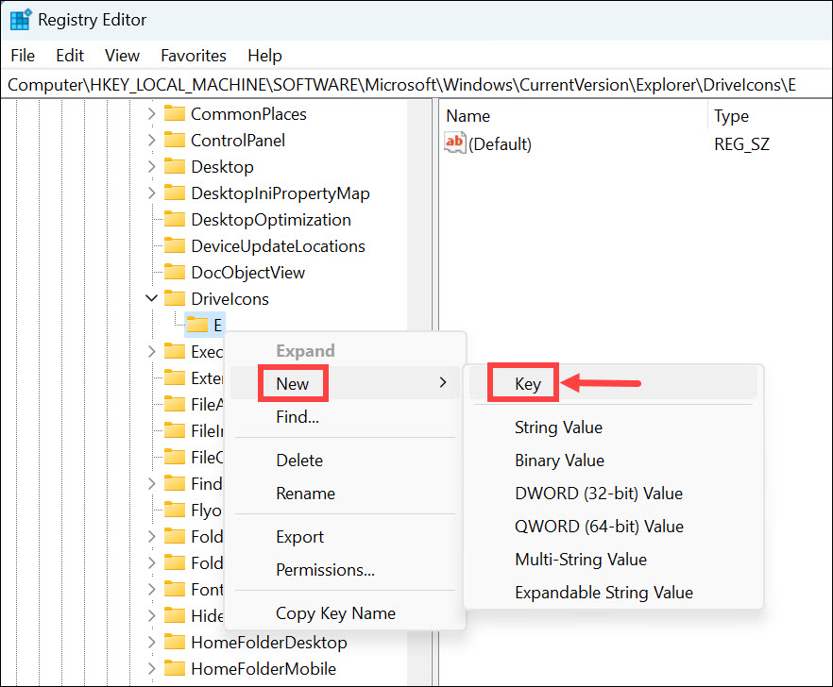
Task: Click the DocObjectView folder icon
Action: point(174,273)
